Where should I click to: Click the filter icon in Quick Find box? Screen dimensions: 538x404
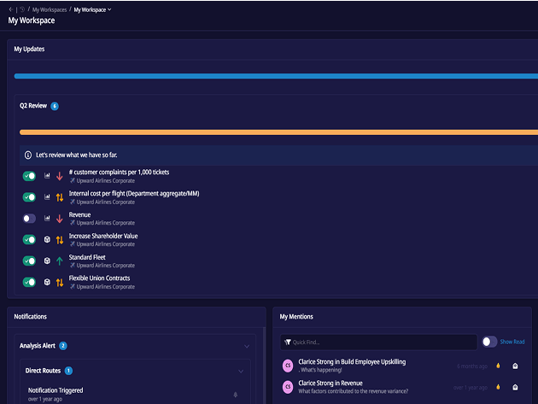[288, 342]
